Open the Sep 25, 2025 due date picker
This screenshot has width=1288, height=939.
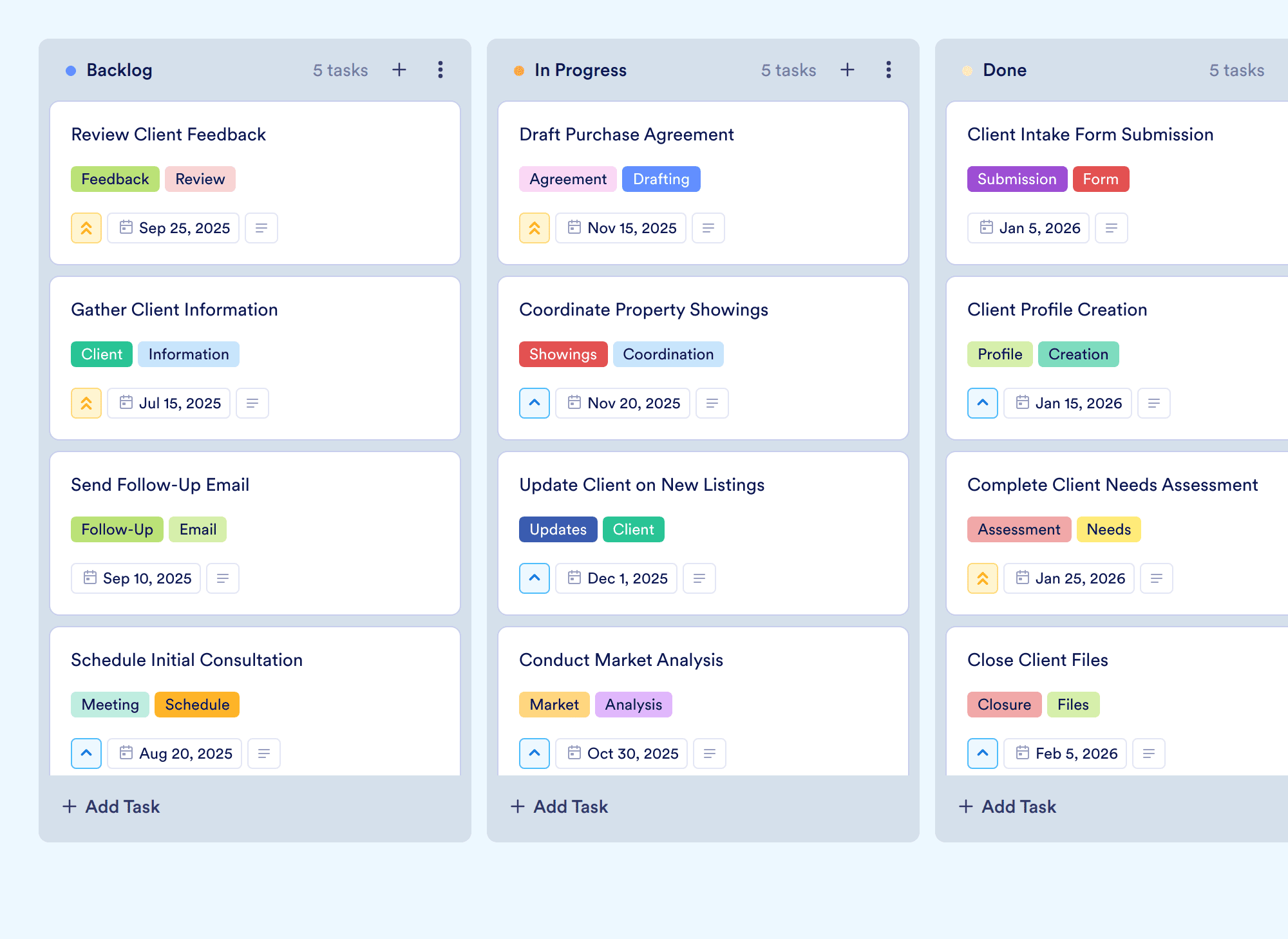tap(173, 228)
